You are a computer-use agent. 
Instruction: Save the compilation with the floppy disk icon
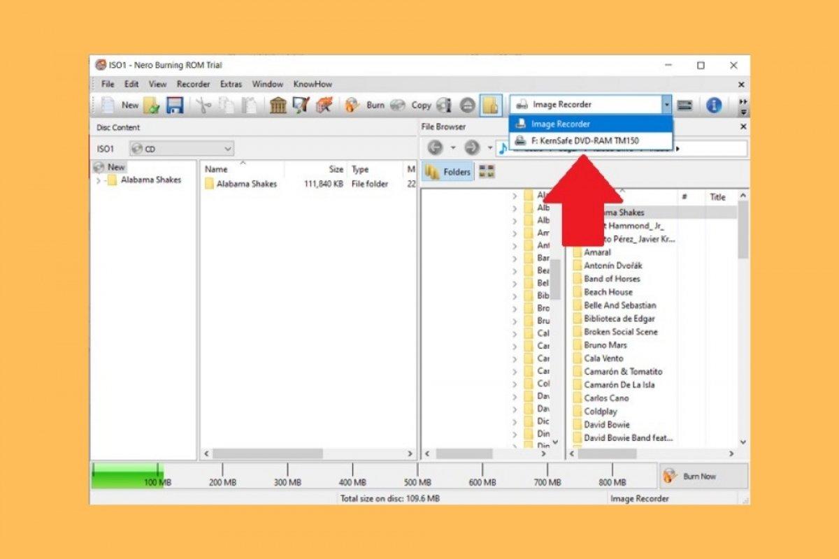(x=174, y=106)
